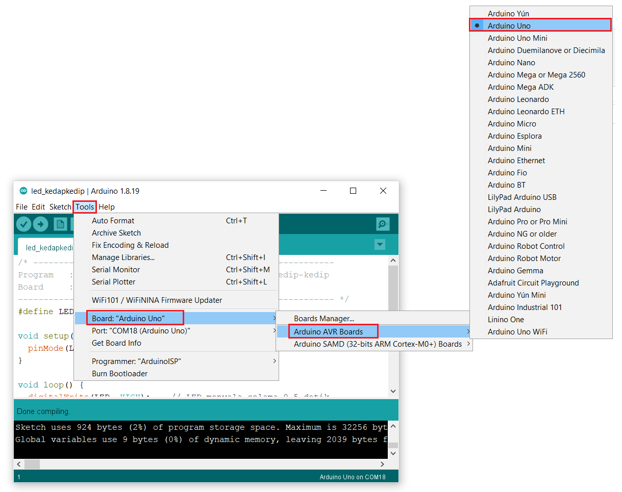Choose Archive Sketch
Viewport: 622px width, 492px height.
(177, 233)
